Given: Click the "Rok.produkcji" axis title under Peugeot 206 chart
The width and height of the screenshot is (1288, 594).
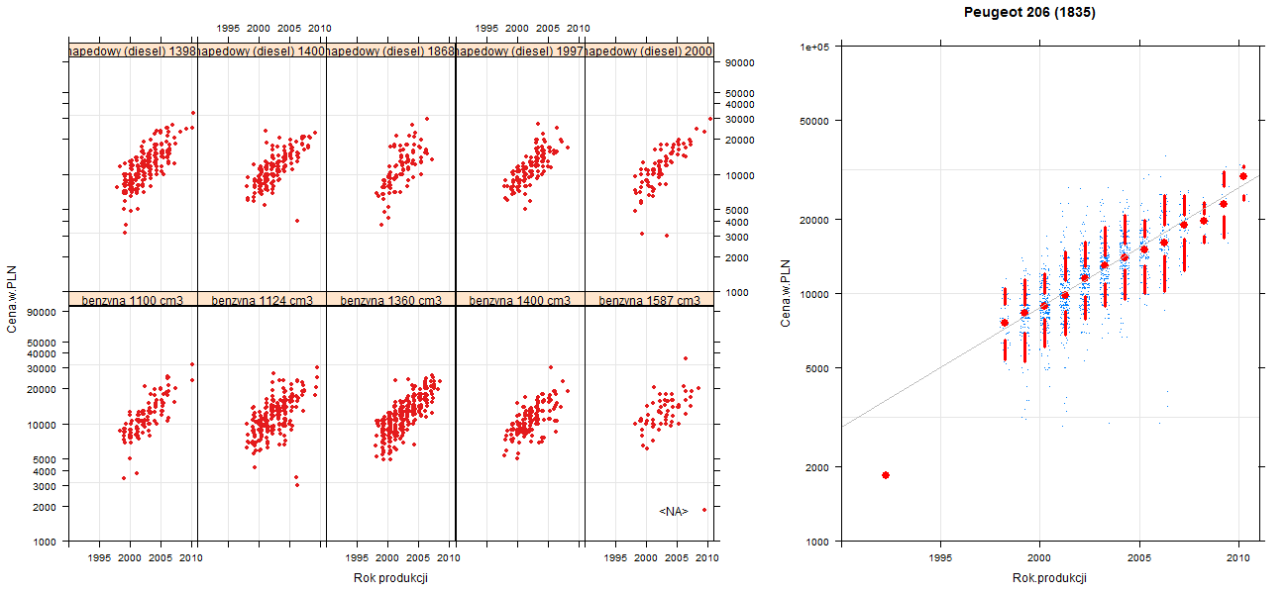Looking at the screenshot, I should (1050, 578).
